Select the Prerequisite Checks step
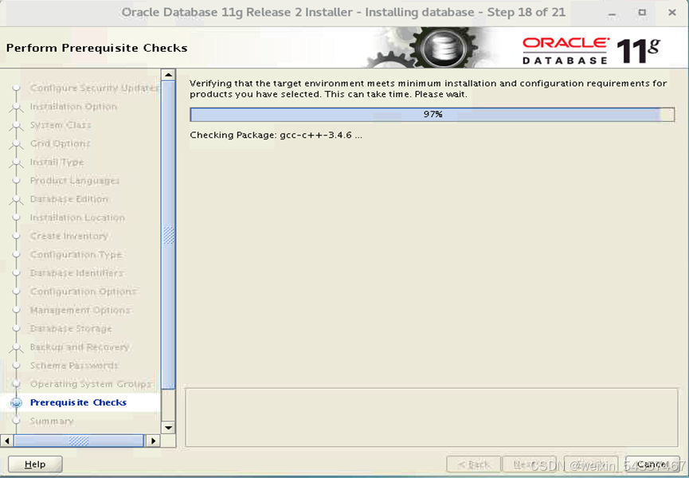This screenshot has width=689, height=478. pyautogui.click(x=78, y=403)
